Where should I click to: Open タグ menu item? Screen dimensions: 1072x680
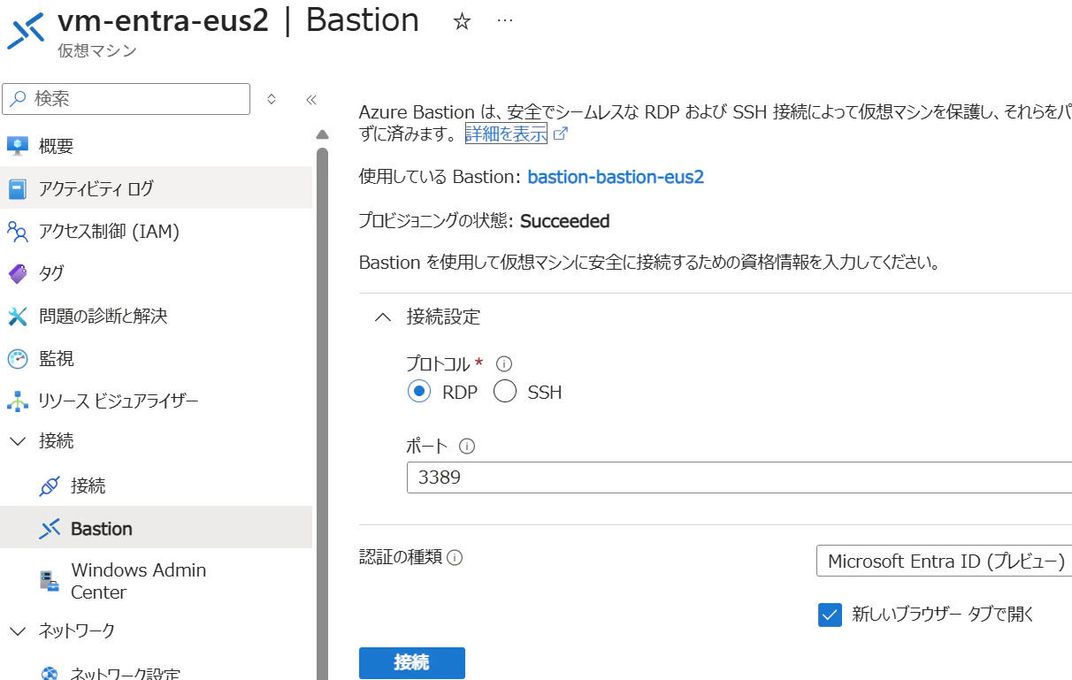(156, 273)
